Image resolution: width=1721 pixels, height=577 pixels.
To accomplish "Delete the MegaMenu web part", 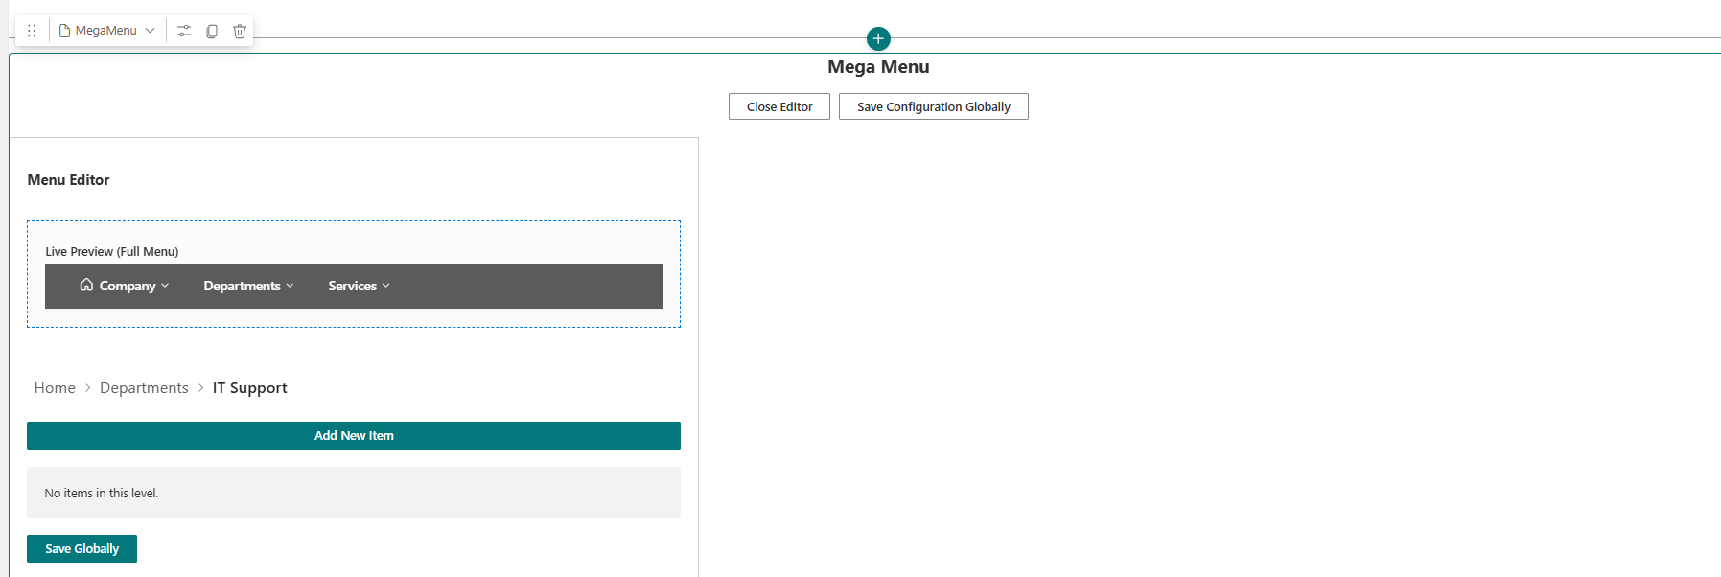I will [240, 31].
